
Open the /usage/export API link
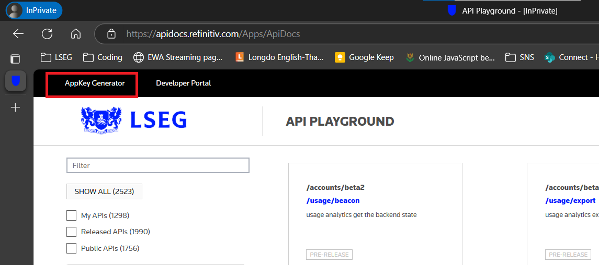click(x=570, y=201)
